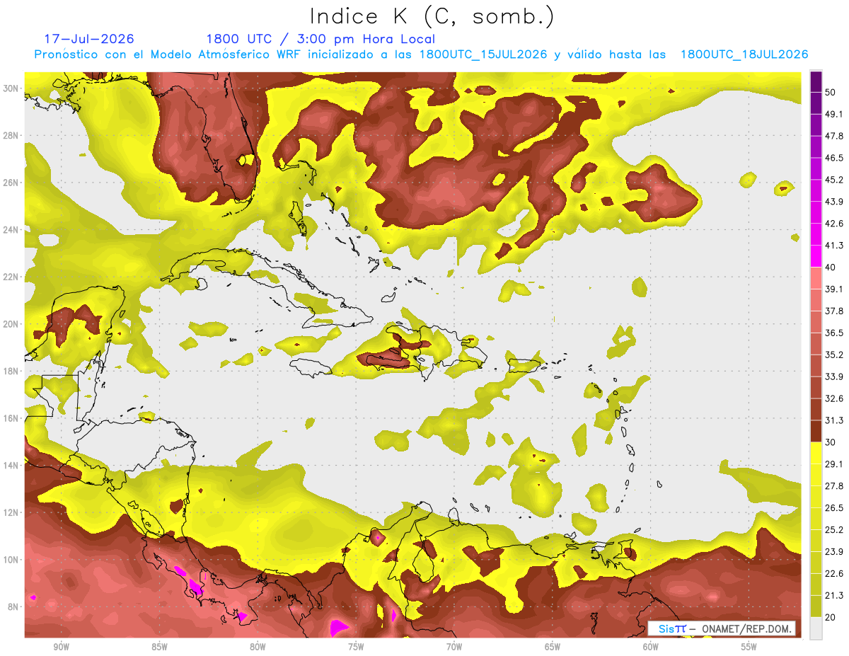
Task: Click the 10N latitude label
Action: coord(11,559)
